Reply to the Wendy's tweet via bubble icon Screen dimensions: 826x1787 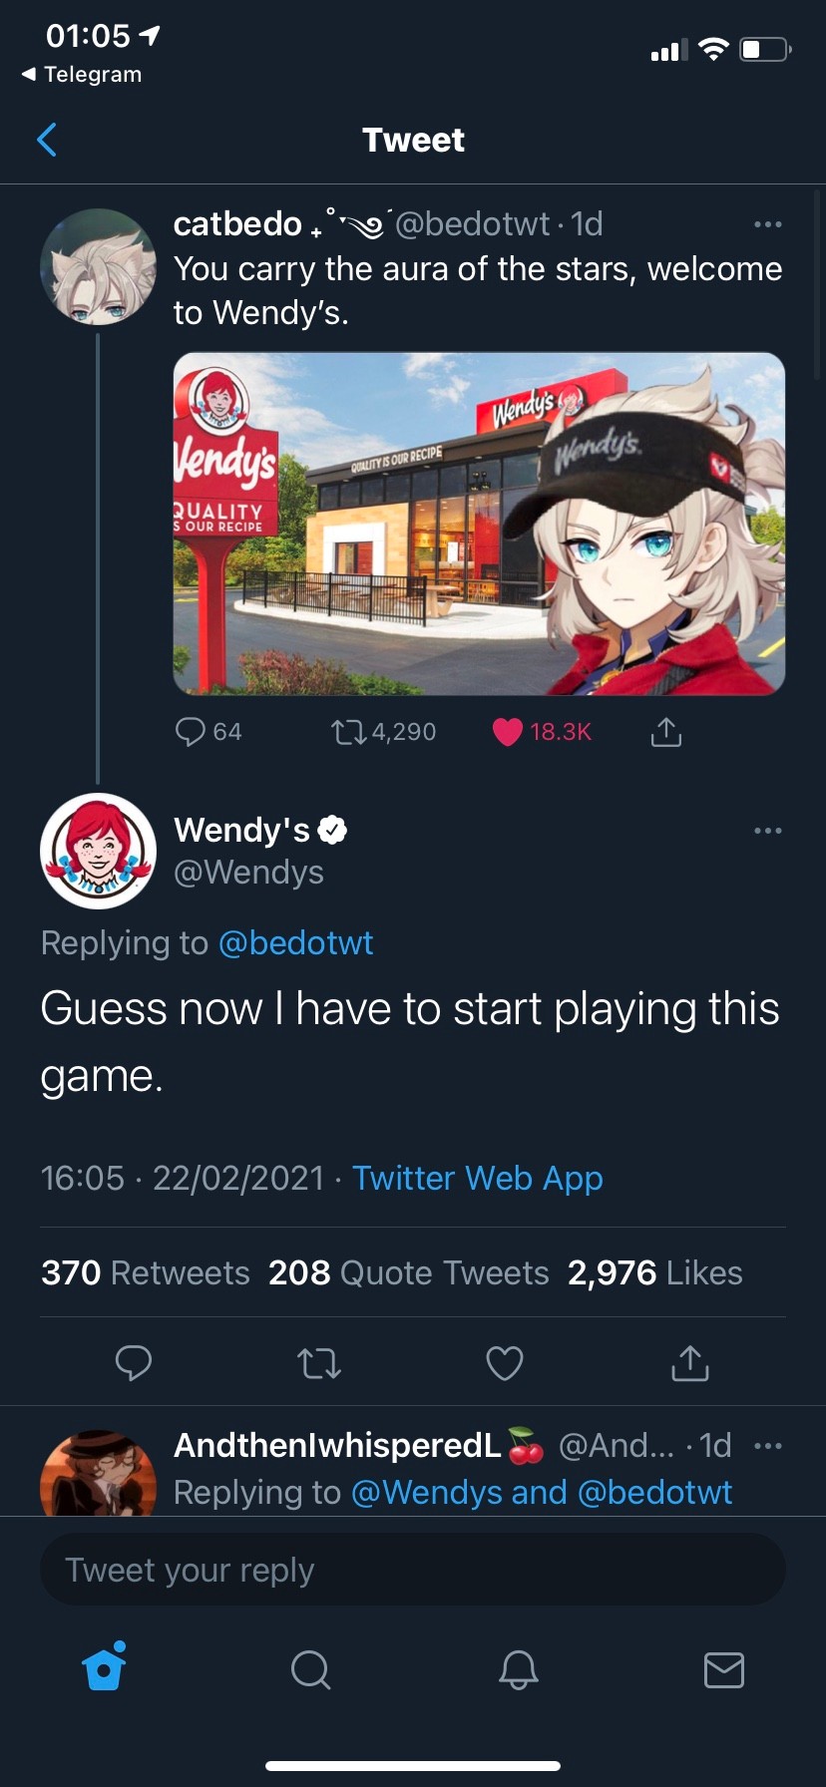coord(134,1362)
